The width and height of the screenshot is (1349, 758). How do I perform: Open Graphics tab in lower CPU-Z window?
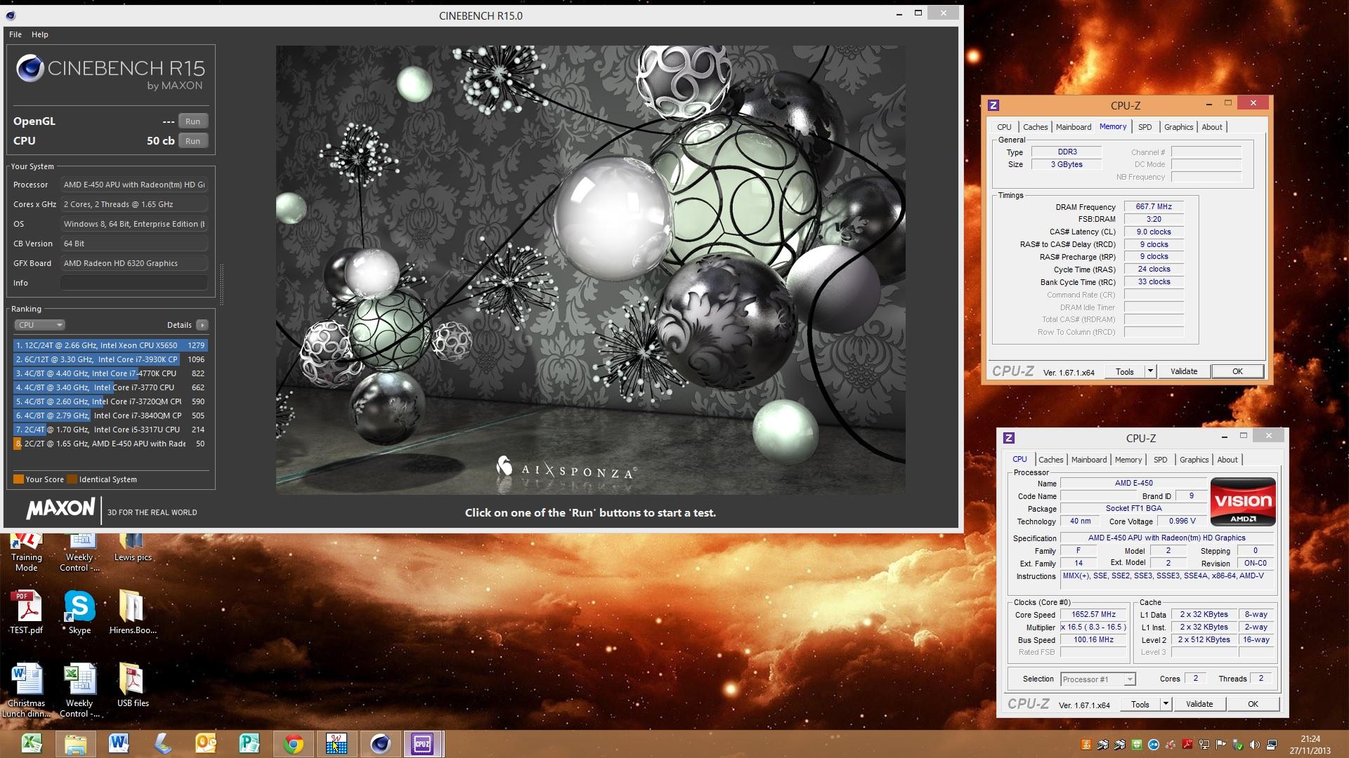(x=1194, y=460)
